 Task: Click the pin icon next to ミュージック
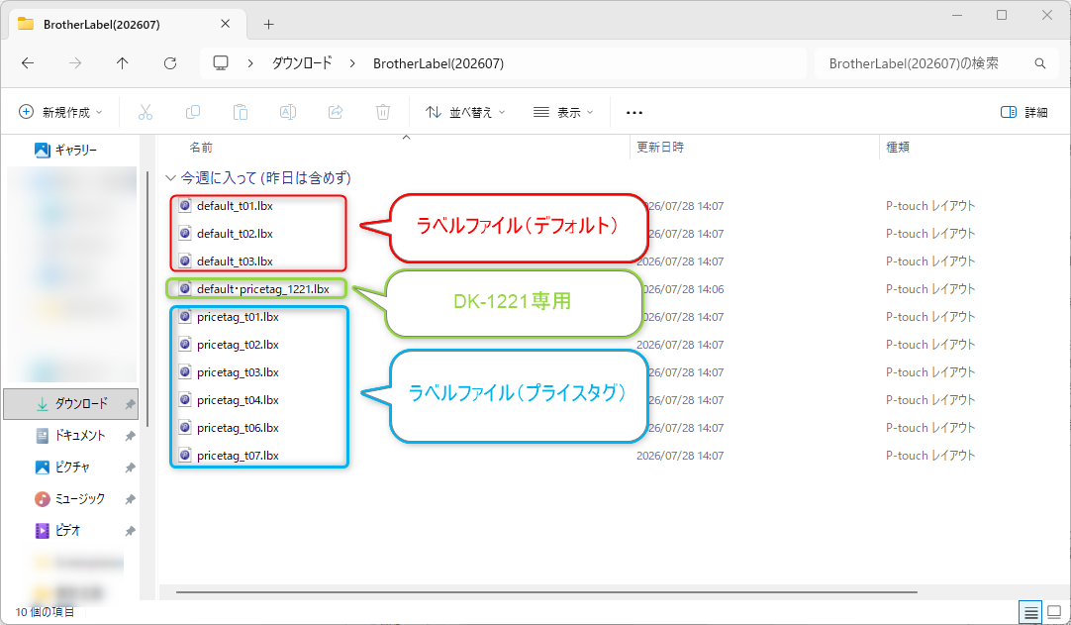(130, 499)
